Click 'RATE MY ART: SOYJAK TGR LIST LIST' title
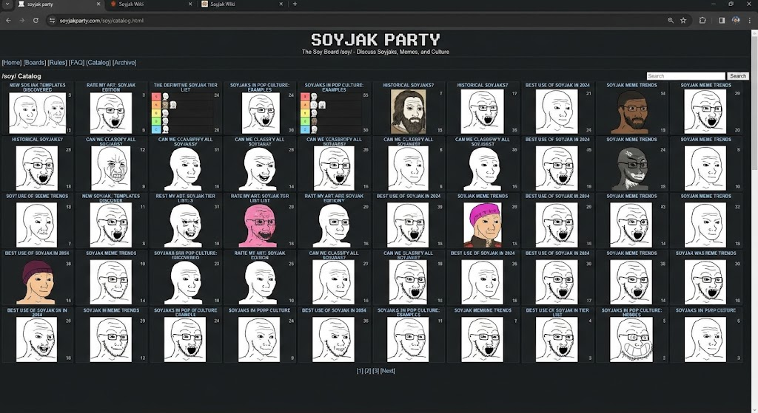Screen dimensions: 758x413 [x=260, y=198]
